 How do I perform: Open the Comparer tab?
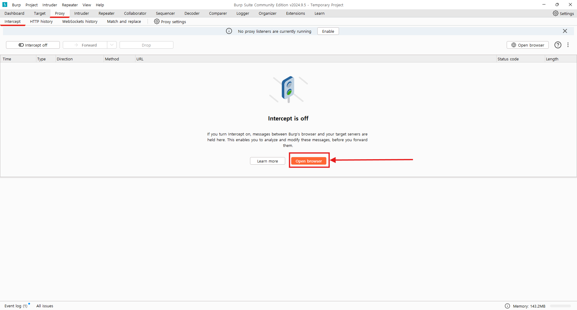(x=218, y=14)
